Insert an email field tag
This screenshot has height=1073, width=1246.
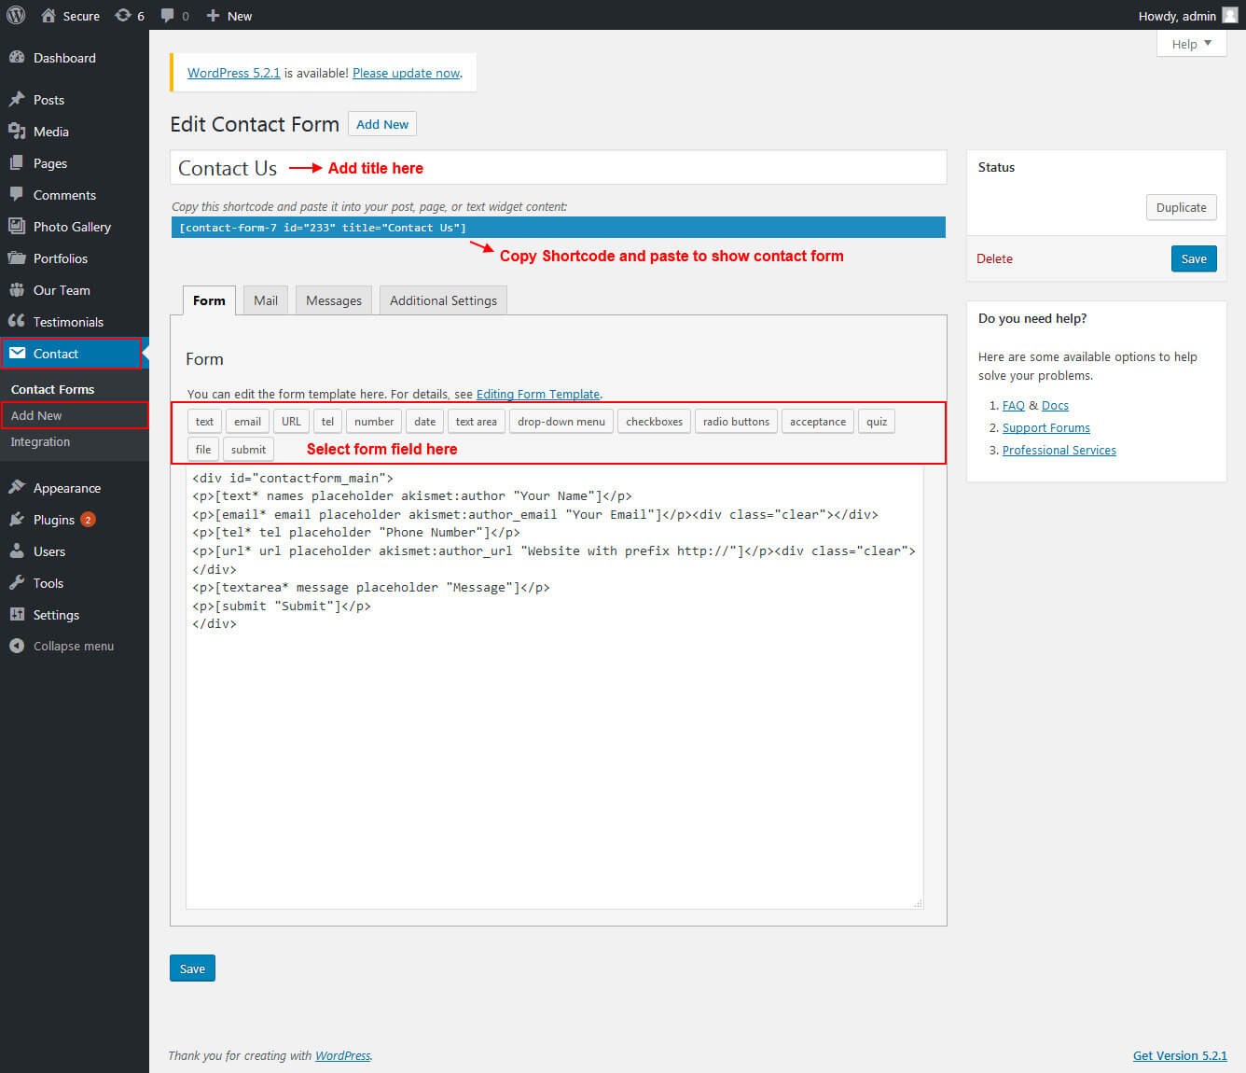point(247,422)
